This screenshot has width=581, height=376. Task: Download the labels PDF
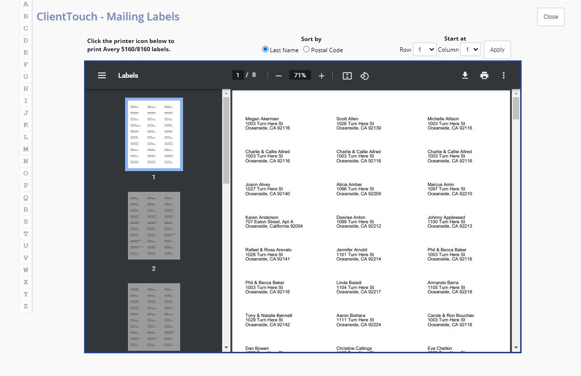pos(465,75)
